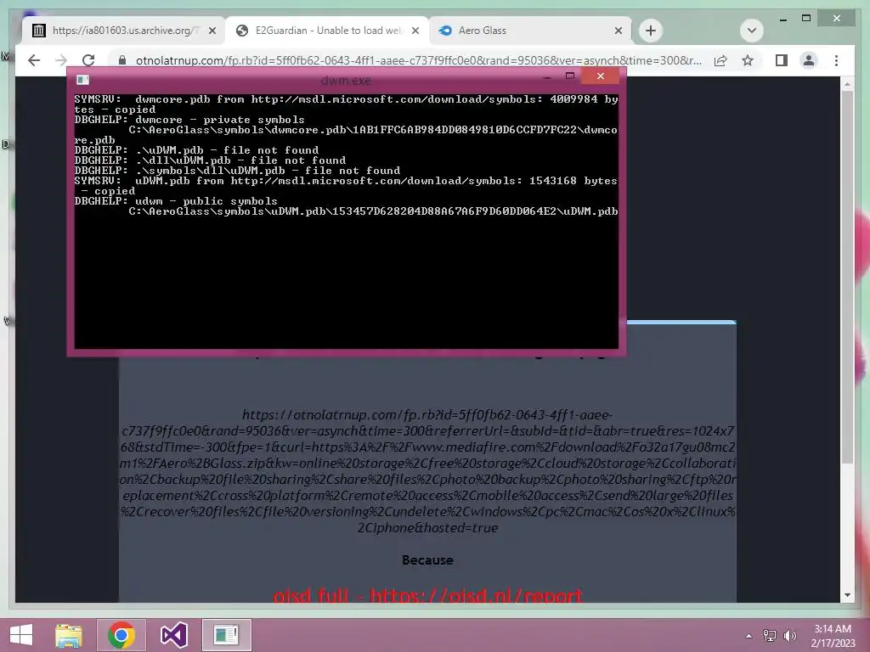The height and width of the screenshot is (652, 870).
Task: Show hidden system tray icons
Action: 749,636
